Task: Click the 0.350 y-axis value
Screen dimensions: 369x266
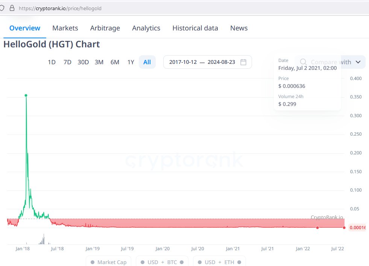Action: coord(356,97)
